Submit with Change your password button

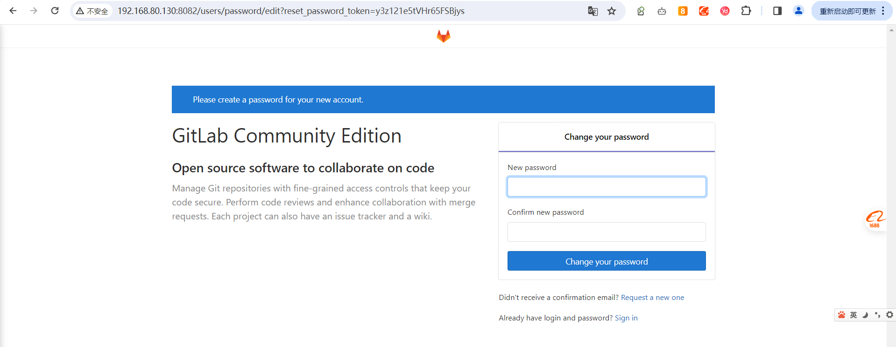pyautogui.click(x=606, y=261)
